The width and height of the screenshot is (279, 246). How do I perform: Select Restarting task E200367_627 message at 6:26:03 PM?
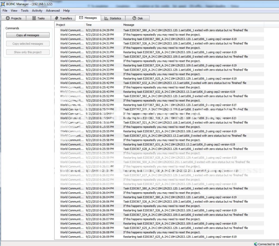pos(159,184)
